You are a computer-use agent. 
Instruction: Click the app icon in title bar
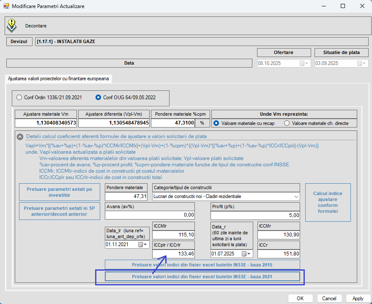point(6,6)
